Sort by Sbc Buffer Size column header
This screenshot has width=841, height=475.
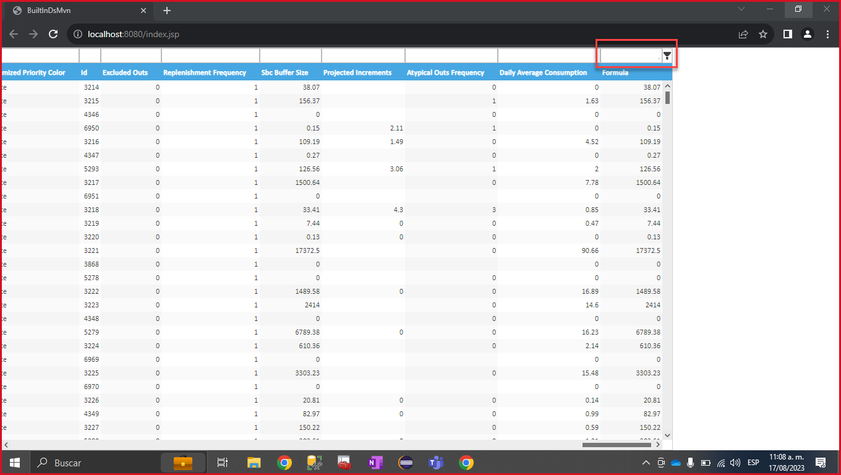[284, 72]
